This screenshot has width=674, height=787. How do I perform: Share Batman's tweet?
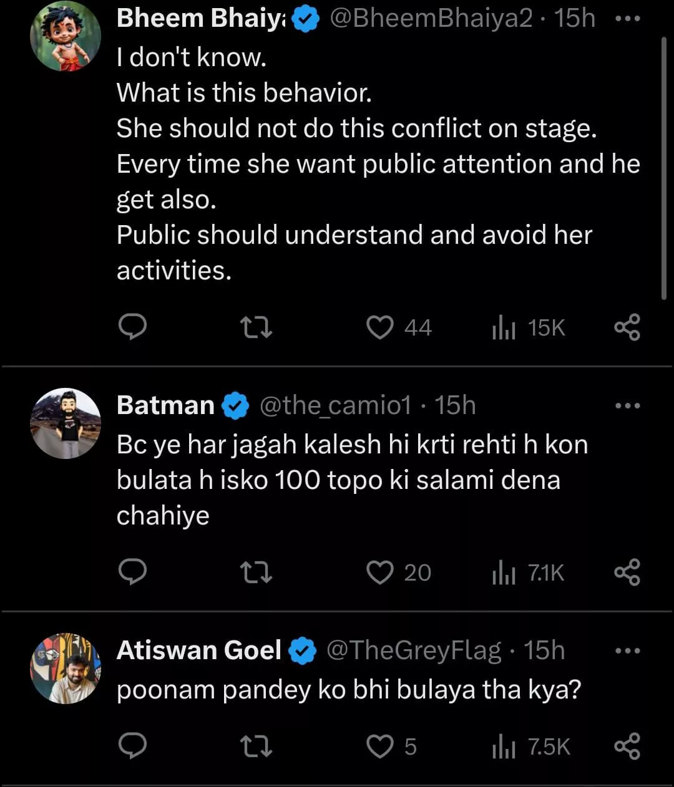coord(627,572)
